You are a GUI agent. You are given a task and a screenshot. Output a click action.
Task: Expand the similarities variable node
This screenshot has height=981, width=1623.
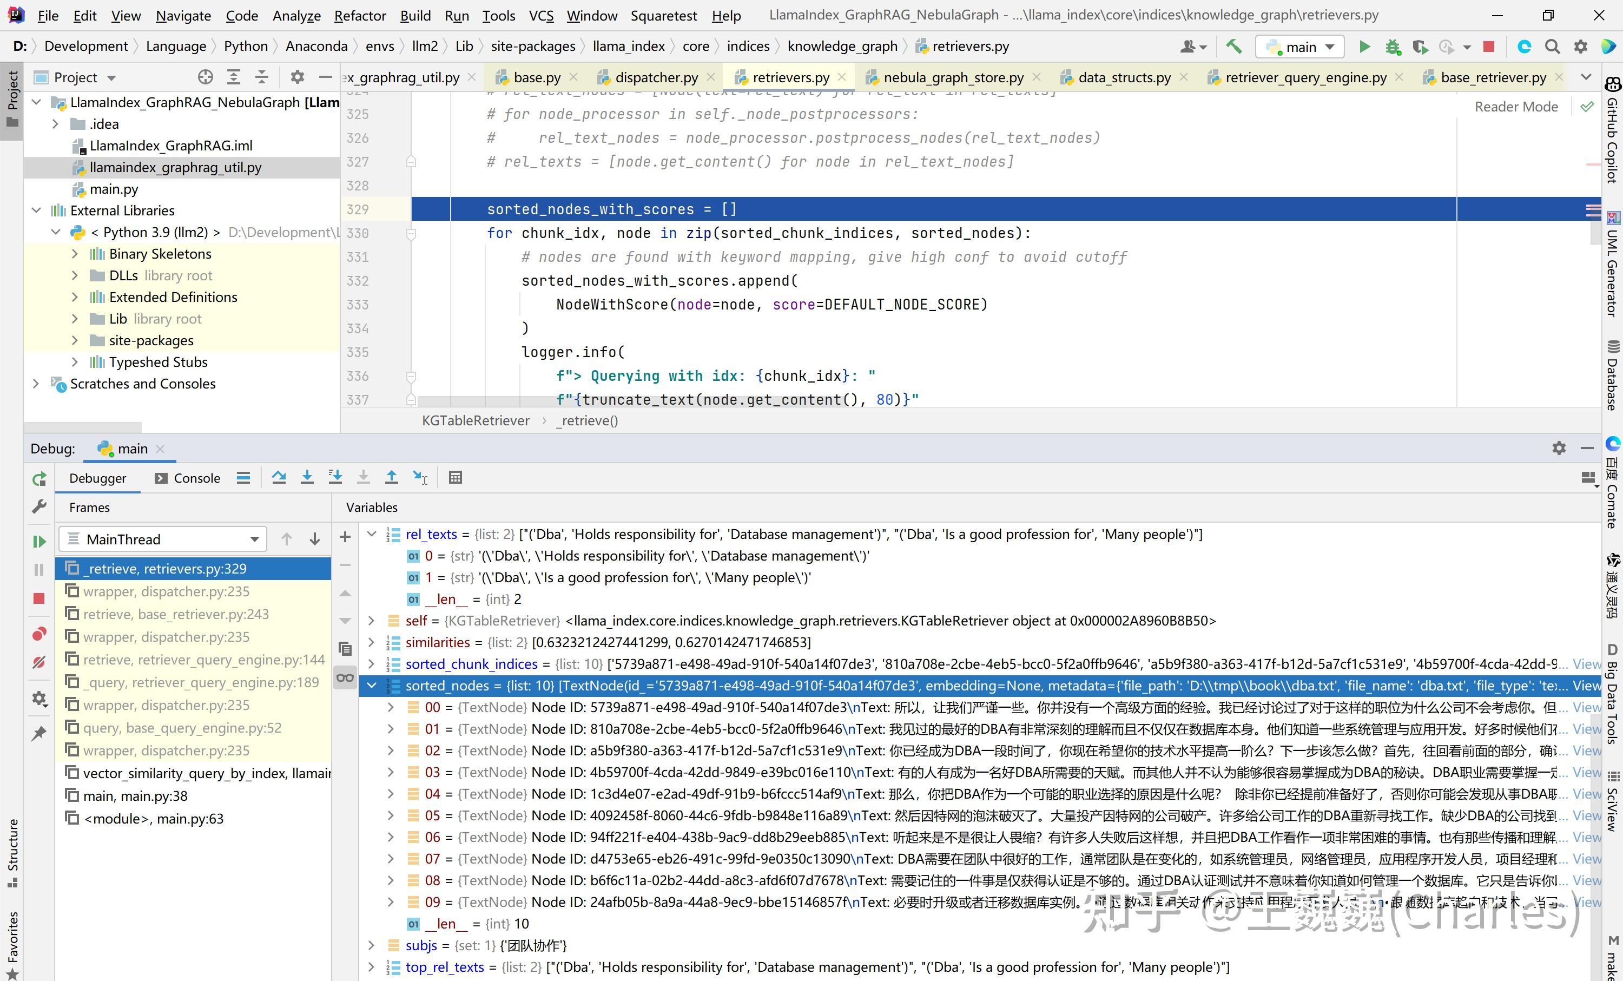(372, 642)
